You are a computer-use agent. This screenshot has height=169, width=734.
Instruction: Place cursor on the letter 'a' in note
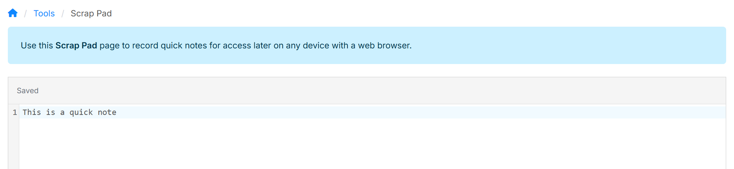click(62, 112)
